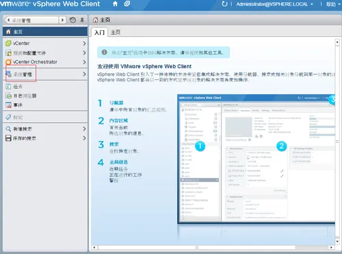Click the vCenter icon in navigator
This screenshot has width=342, height=254.
pos(8,43)
